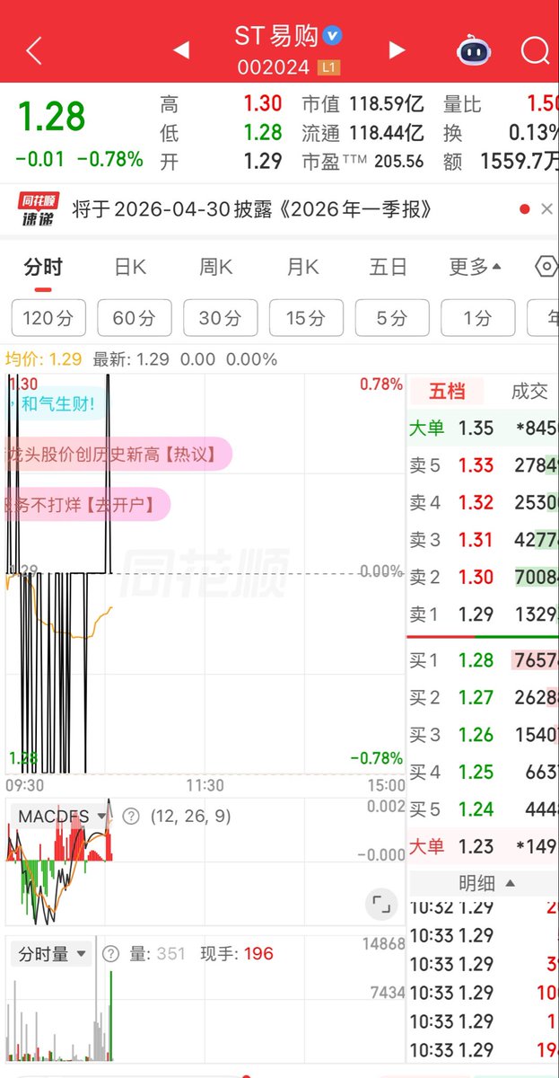
Task: Tap the stock code 002024
Action: pos(274,67)
